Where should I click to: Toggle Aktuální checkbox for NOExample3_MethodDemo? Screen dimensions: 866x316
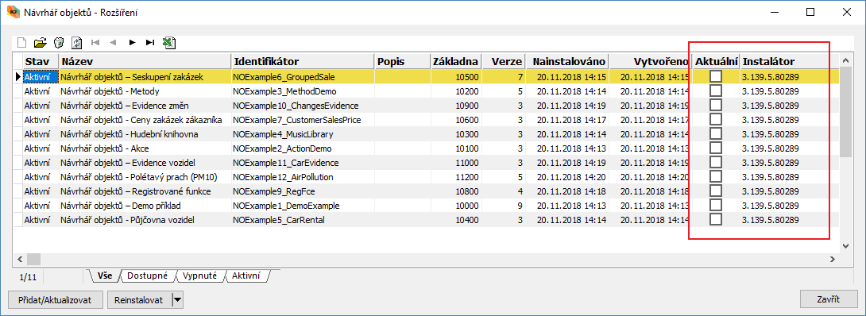pyautogui.click(x=716, y=91)
